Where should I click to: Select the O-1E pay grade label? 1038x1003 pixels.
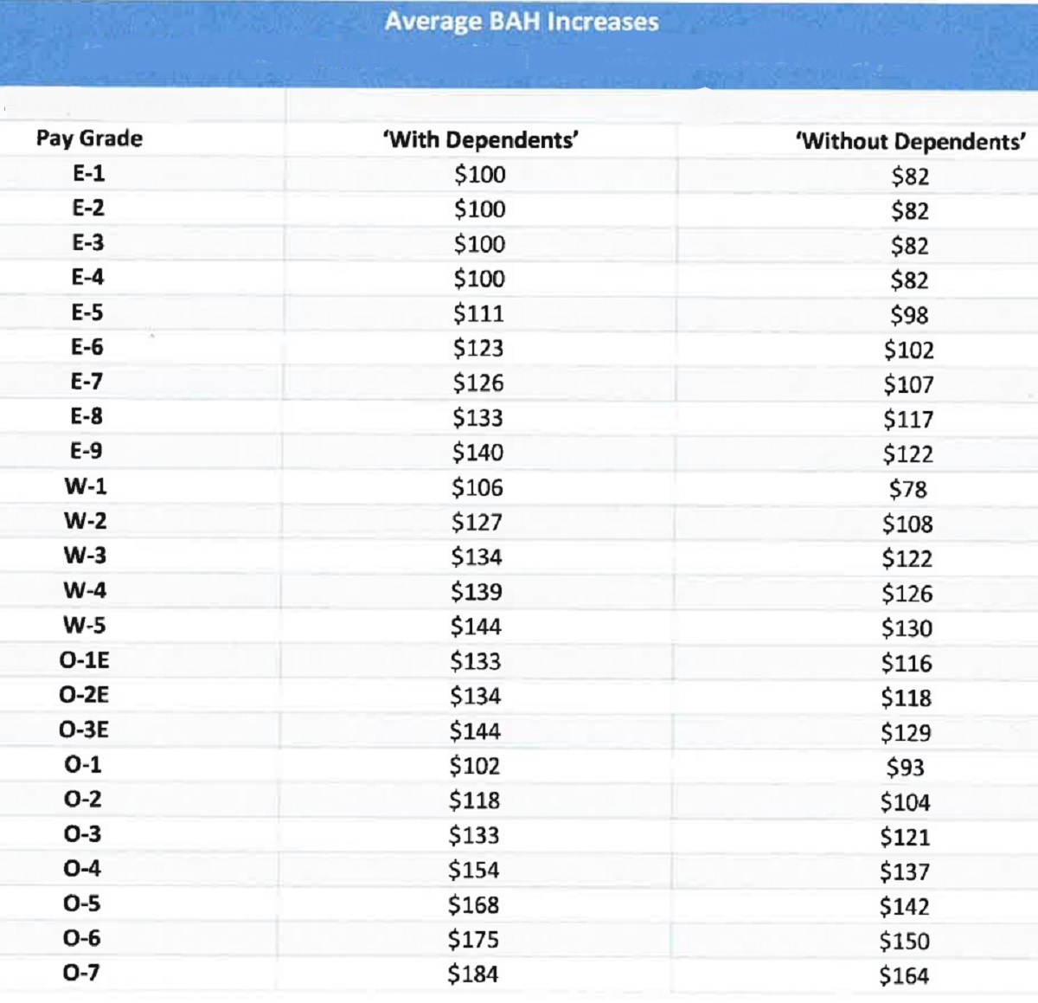85,660
